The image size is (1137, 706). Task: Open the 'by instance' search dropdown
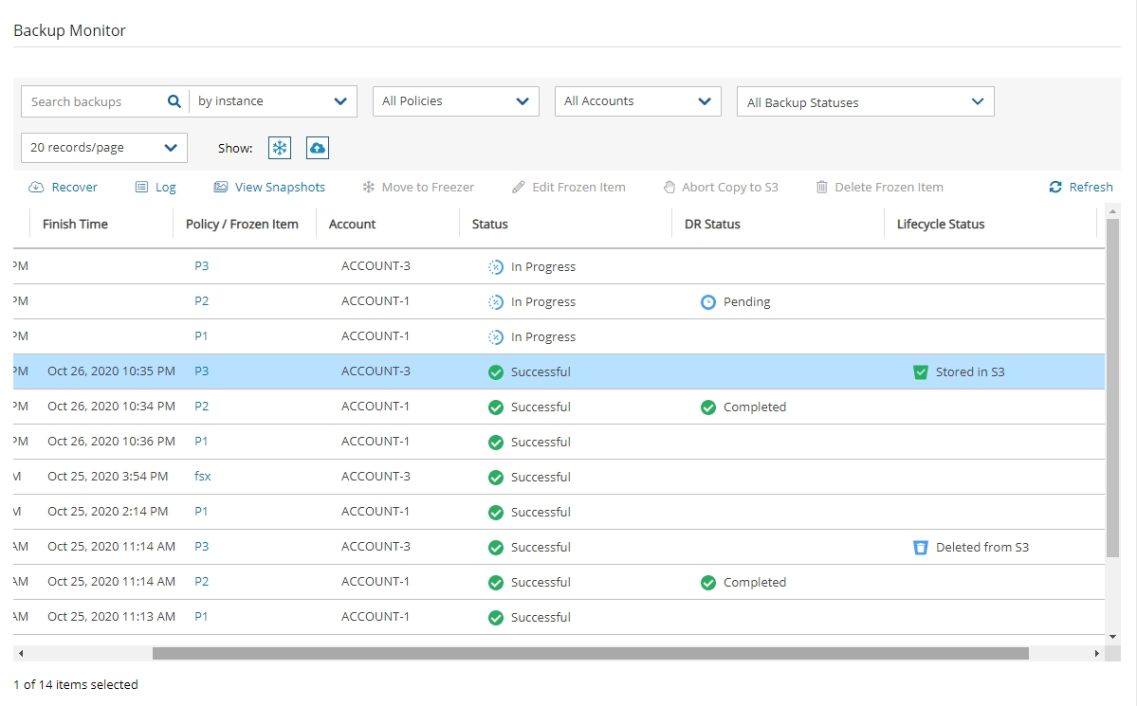click(272, 101)
